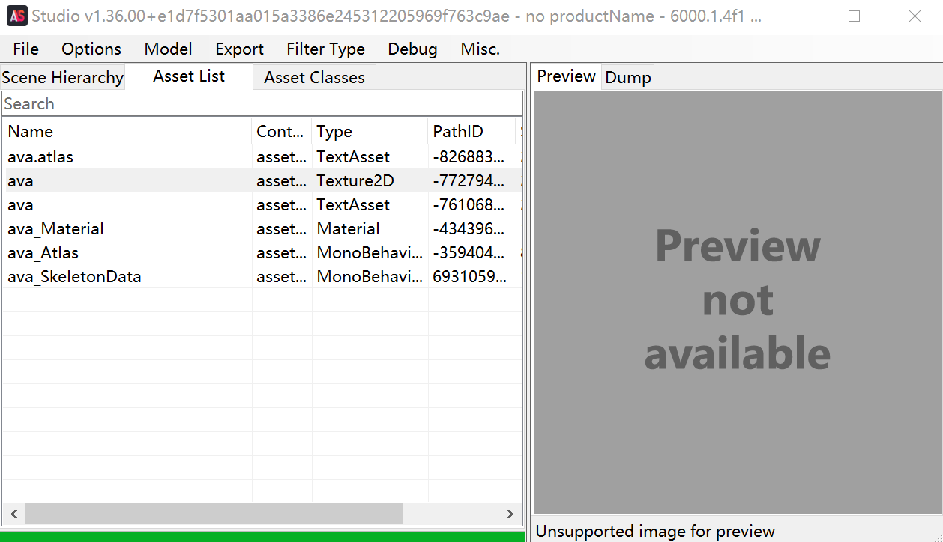Open the File menu
Screen dimensions: 943x542
(25, 49)
